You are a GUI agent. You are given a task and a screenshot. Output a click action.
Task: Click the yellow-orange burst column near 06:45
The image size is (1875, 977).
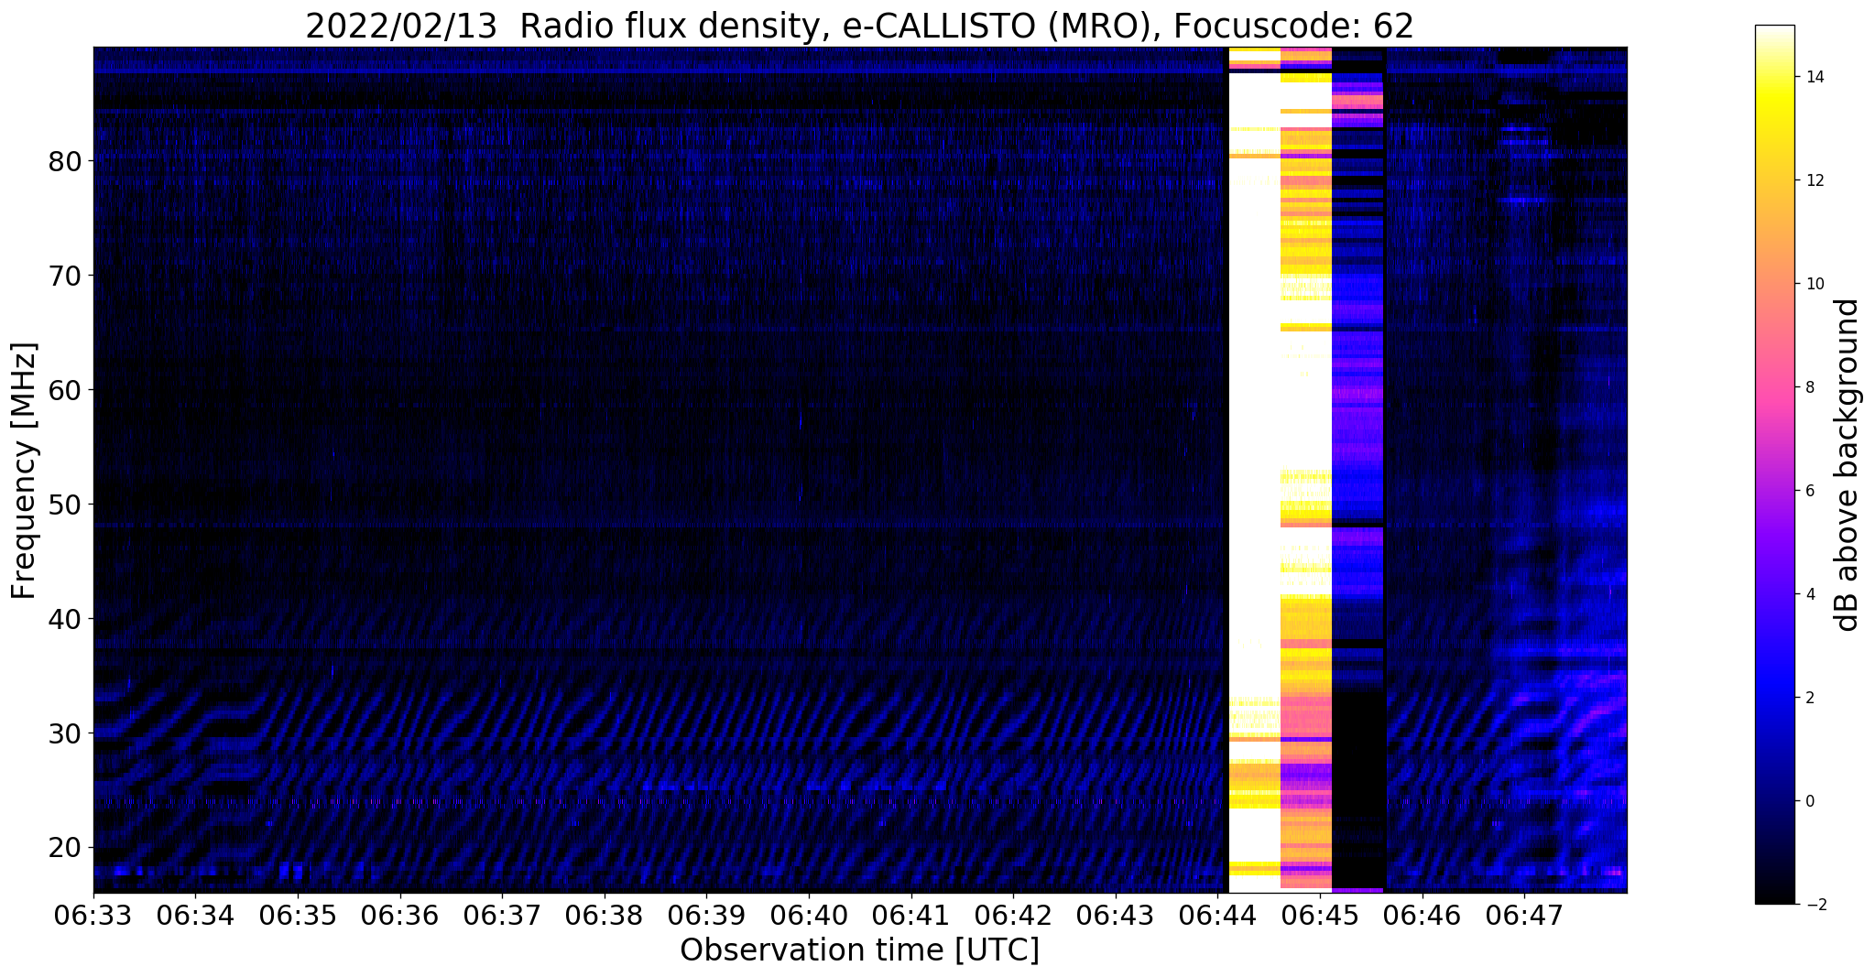pos(1306,470)
